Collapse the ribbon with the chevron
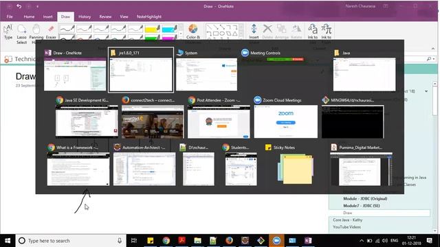Viewport: 440px width, 247px height. [x=433, y=49]
